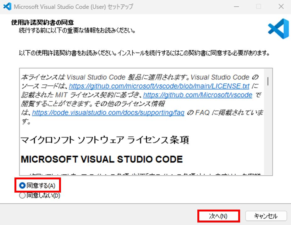The width and height of the screenshot is (291, 225).
Task: Select the 同意する radio button
Action: click(x=22, y=186)
